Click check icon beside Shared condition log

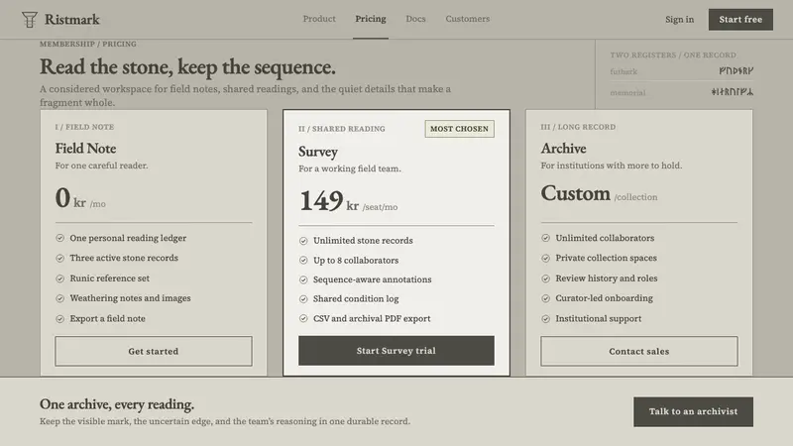point(303,299)
